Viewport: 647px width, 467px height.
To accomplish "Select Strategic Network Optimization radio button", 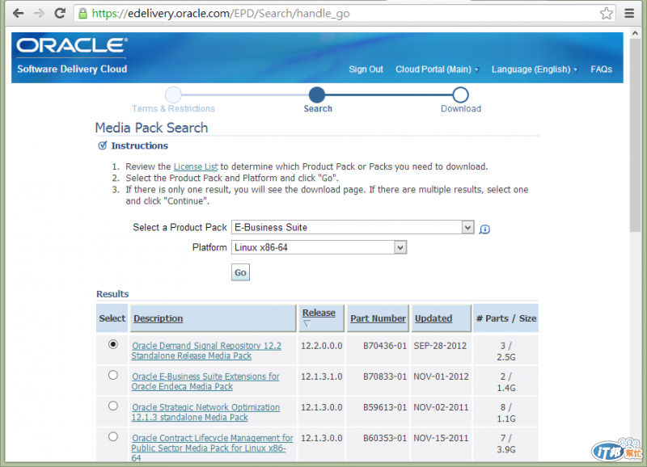I will (x=113, y=406).
